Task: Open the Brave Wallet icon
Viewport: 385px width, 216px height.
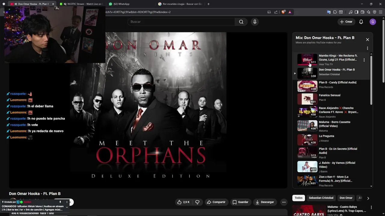Action: coord(362,12)
